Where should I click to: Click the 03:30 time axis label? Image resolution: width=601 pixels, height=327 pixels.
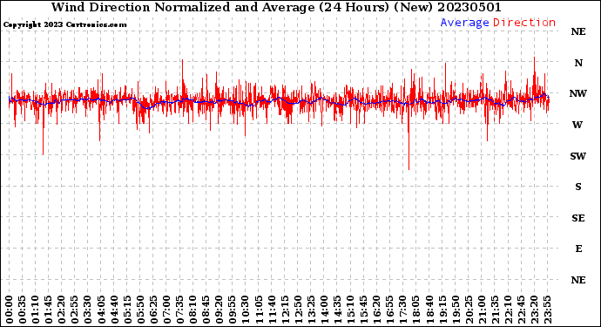click(88, 310)
